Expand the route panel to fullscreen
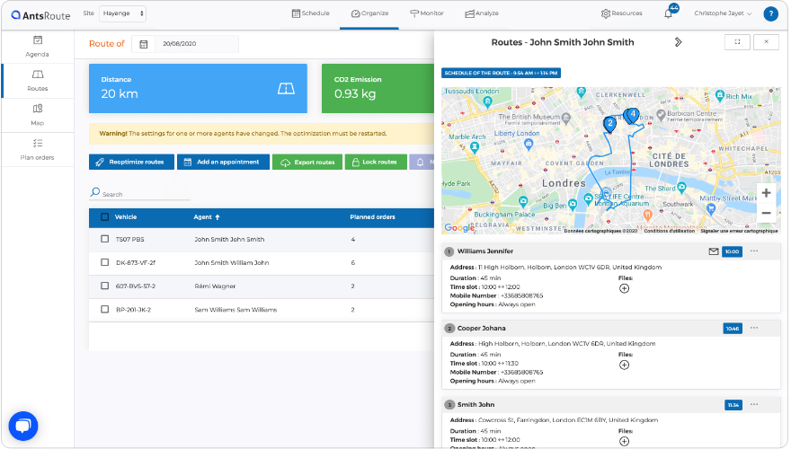The height and width of the screenshot is (449, 800). click(x=737, y=41)
